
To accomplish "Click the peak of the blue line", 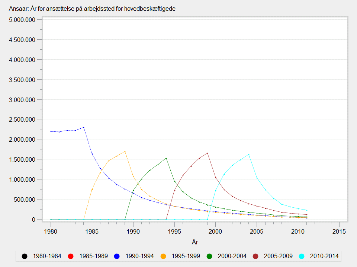I will (x=84, y=128).
